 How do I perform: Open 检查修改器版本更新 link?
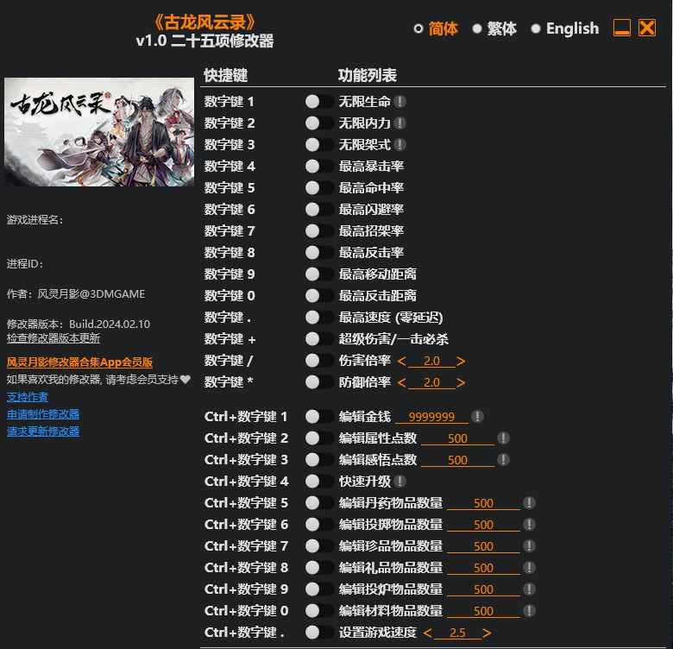click(x=53, y=338)
